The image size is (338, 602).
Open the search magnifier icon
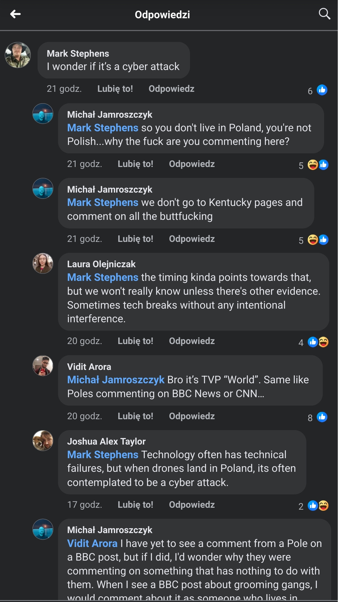324,14
